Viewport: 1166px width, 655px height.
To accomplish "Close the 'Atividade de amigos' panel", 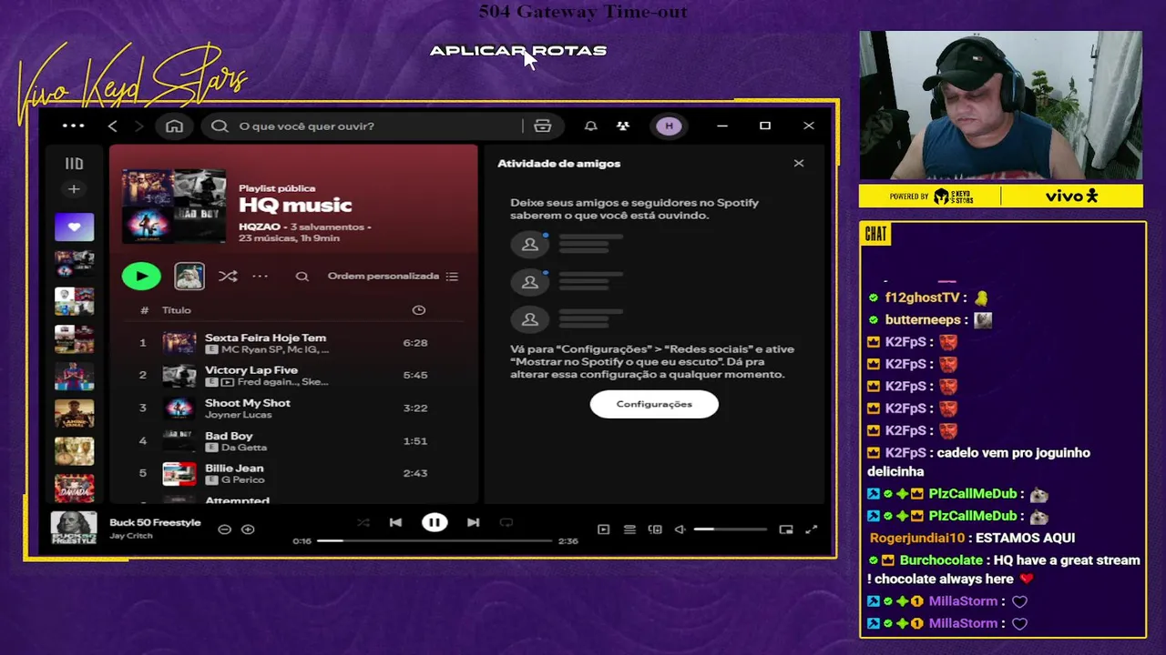I will click(x=799, y=164).
